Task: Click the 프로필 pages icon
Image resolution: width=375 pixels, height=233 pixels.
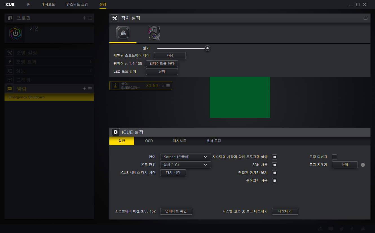Action: tap(10, 18)
